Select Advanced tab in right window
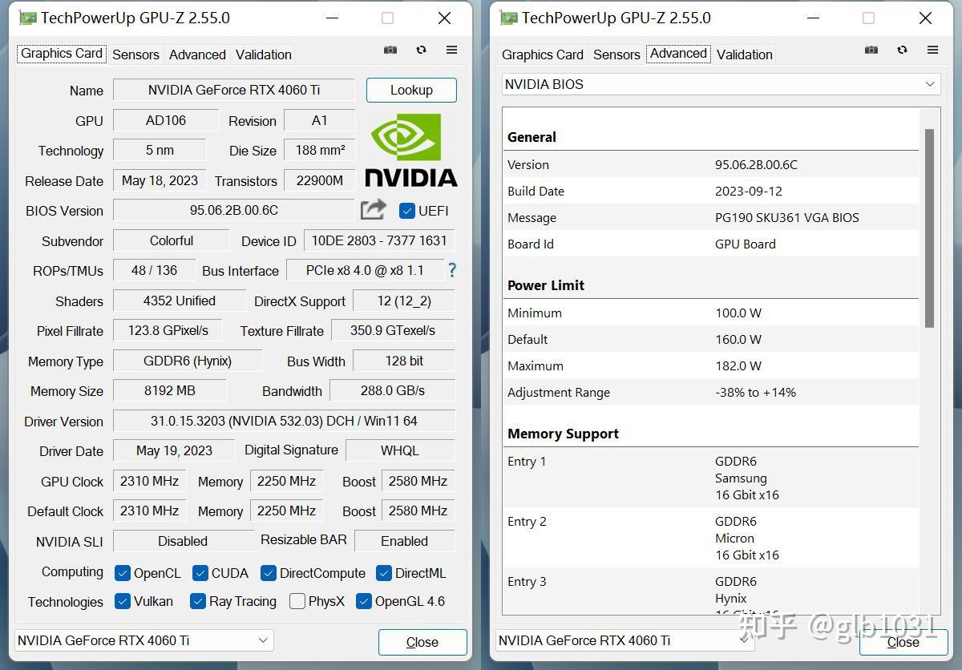Image resolution: width=962 pixels, height=670 pixels. point(678,54)
